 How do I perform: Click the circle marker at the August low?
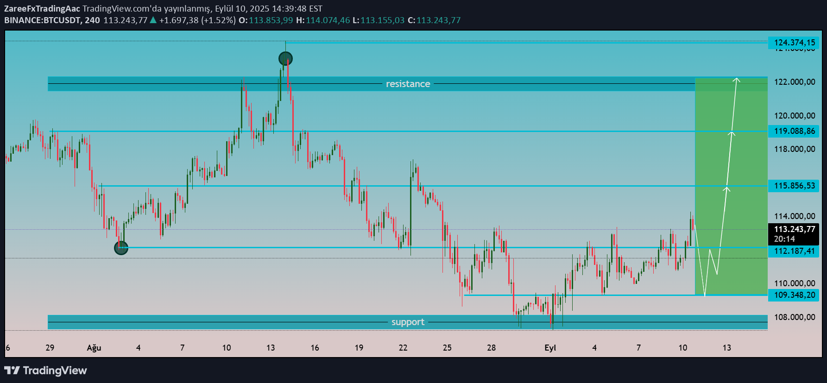tap(121, 248)
